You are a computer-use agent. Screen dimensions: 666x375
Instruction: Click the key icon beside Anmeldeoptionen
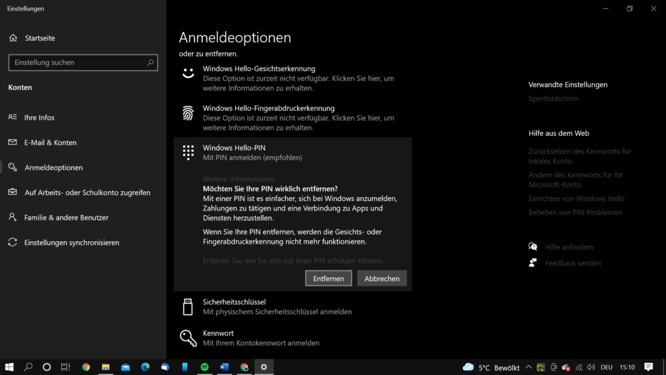13,167
